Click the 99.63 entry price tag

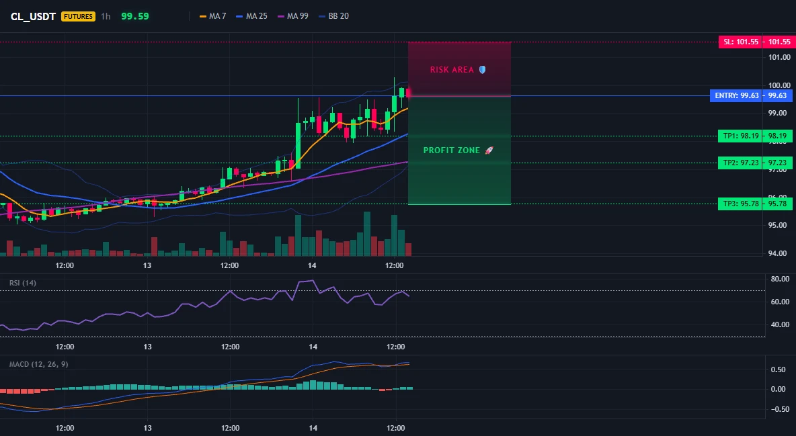tap(778, 95)
